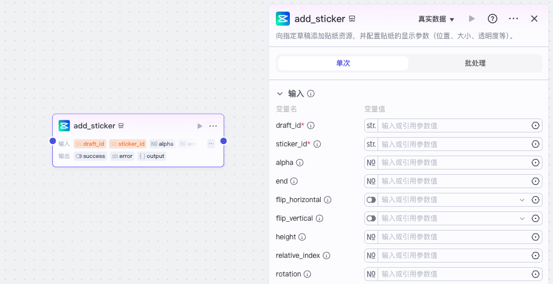Open the panel's more options ellipsis
This screenshot has width=553, height=284.
click(x=513, y=19)
